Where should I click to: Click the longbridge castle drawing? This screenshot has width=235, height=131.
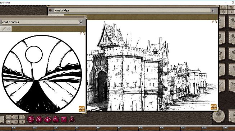152,65
